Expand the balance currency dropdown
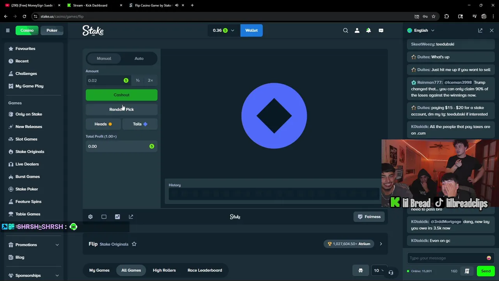 click(x=224, y=30)
